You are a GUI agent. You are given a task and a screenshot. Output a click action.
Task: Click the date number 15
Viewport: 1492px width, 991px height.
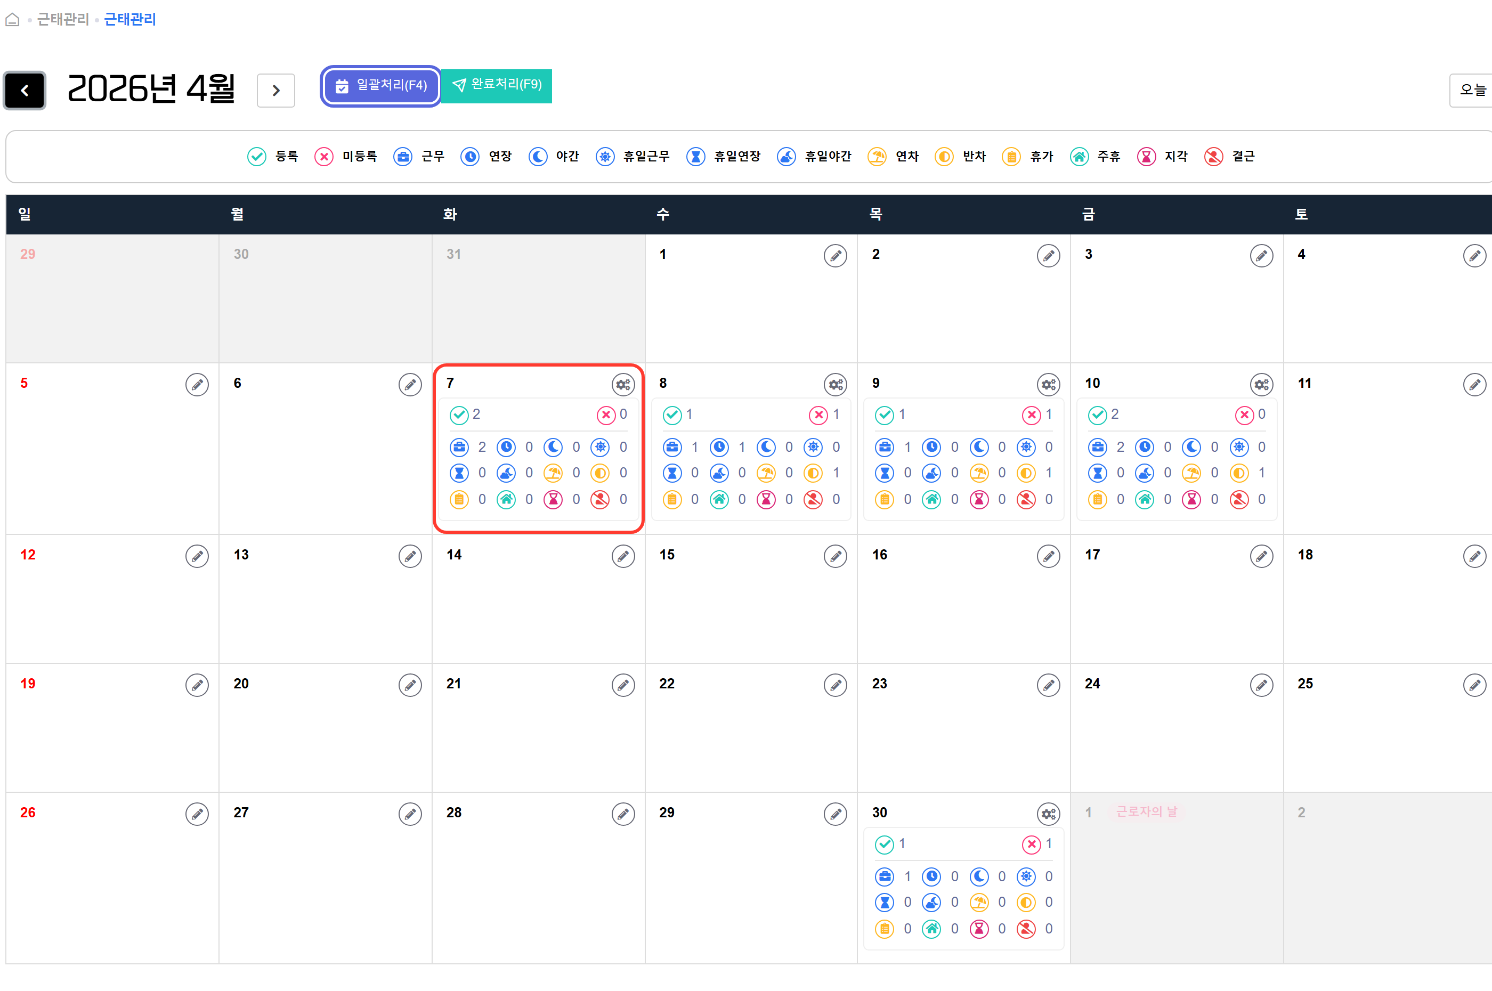click(x=667, y=555)
